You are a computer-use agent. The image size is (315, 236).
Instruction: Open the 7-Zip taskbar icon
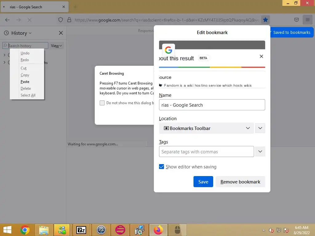[x=81, y=230]
